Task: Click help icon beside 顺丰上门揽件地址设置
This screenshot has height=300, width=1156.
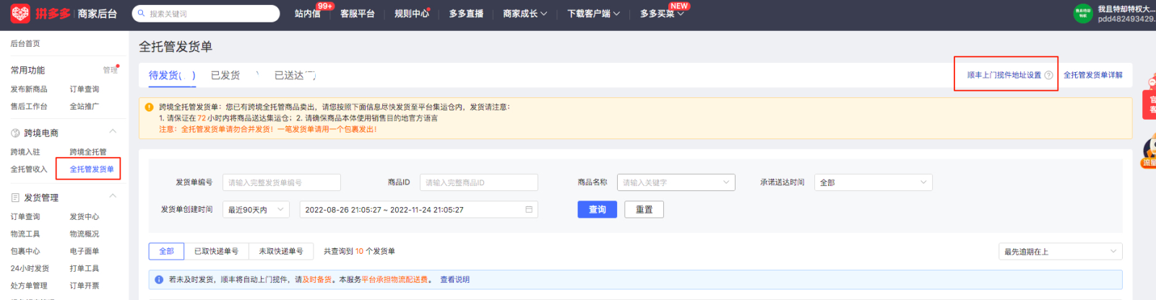Action: click(x=1048, y=75)
